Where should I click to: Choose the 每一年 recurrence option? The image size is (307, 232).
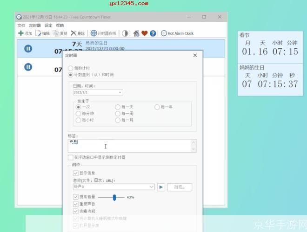click(157, 107)
